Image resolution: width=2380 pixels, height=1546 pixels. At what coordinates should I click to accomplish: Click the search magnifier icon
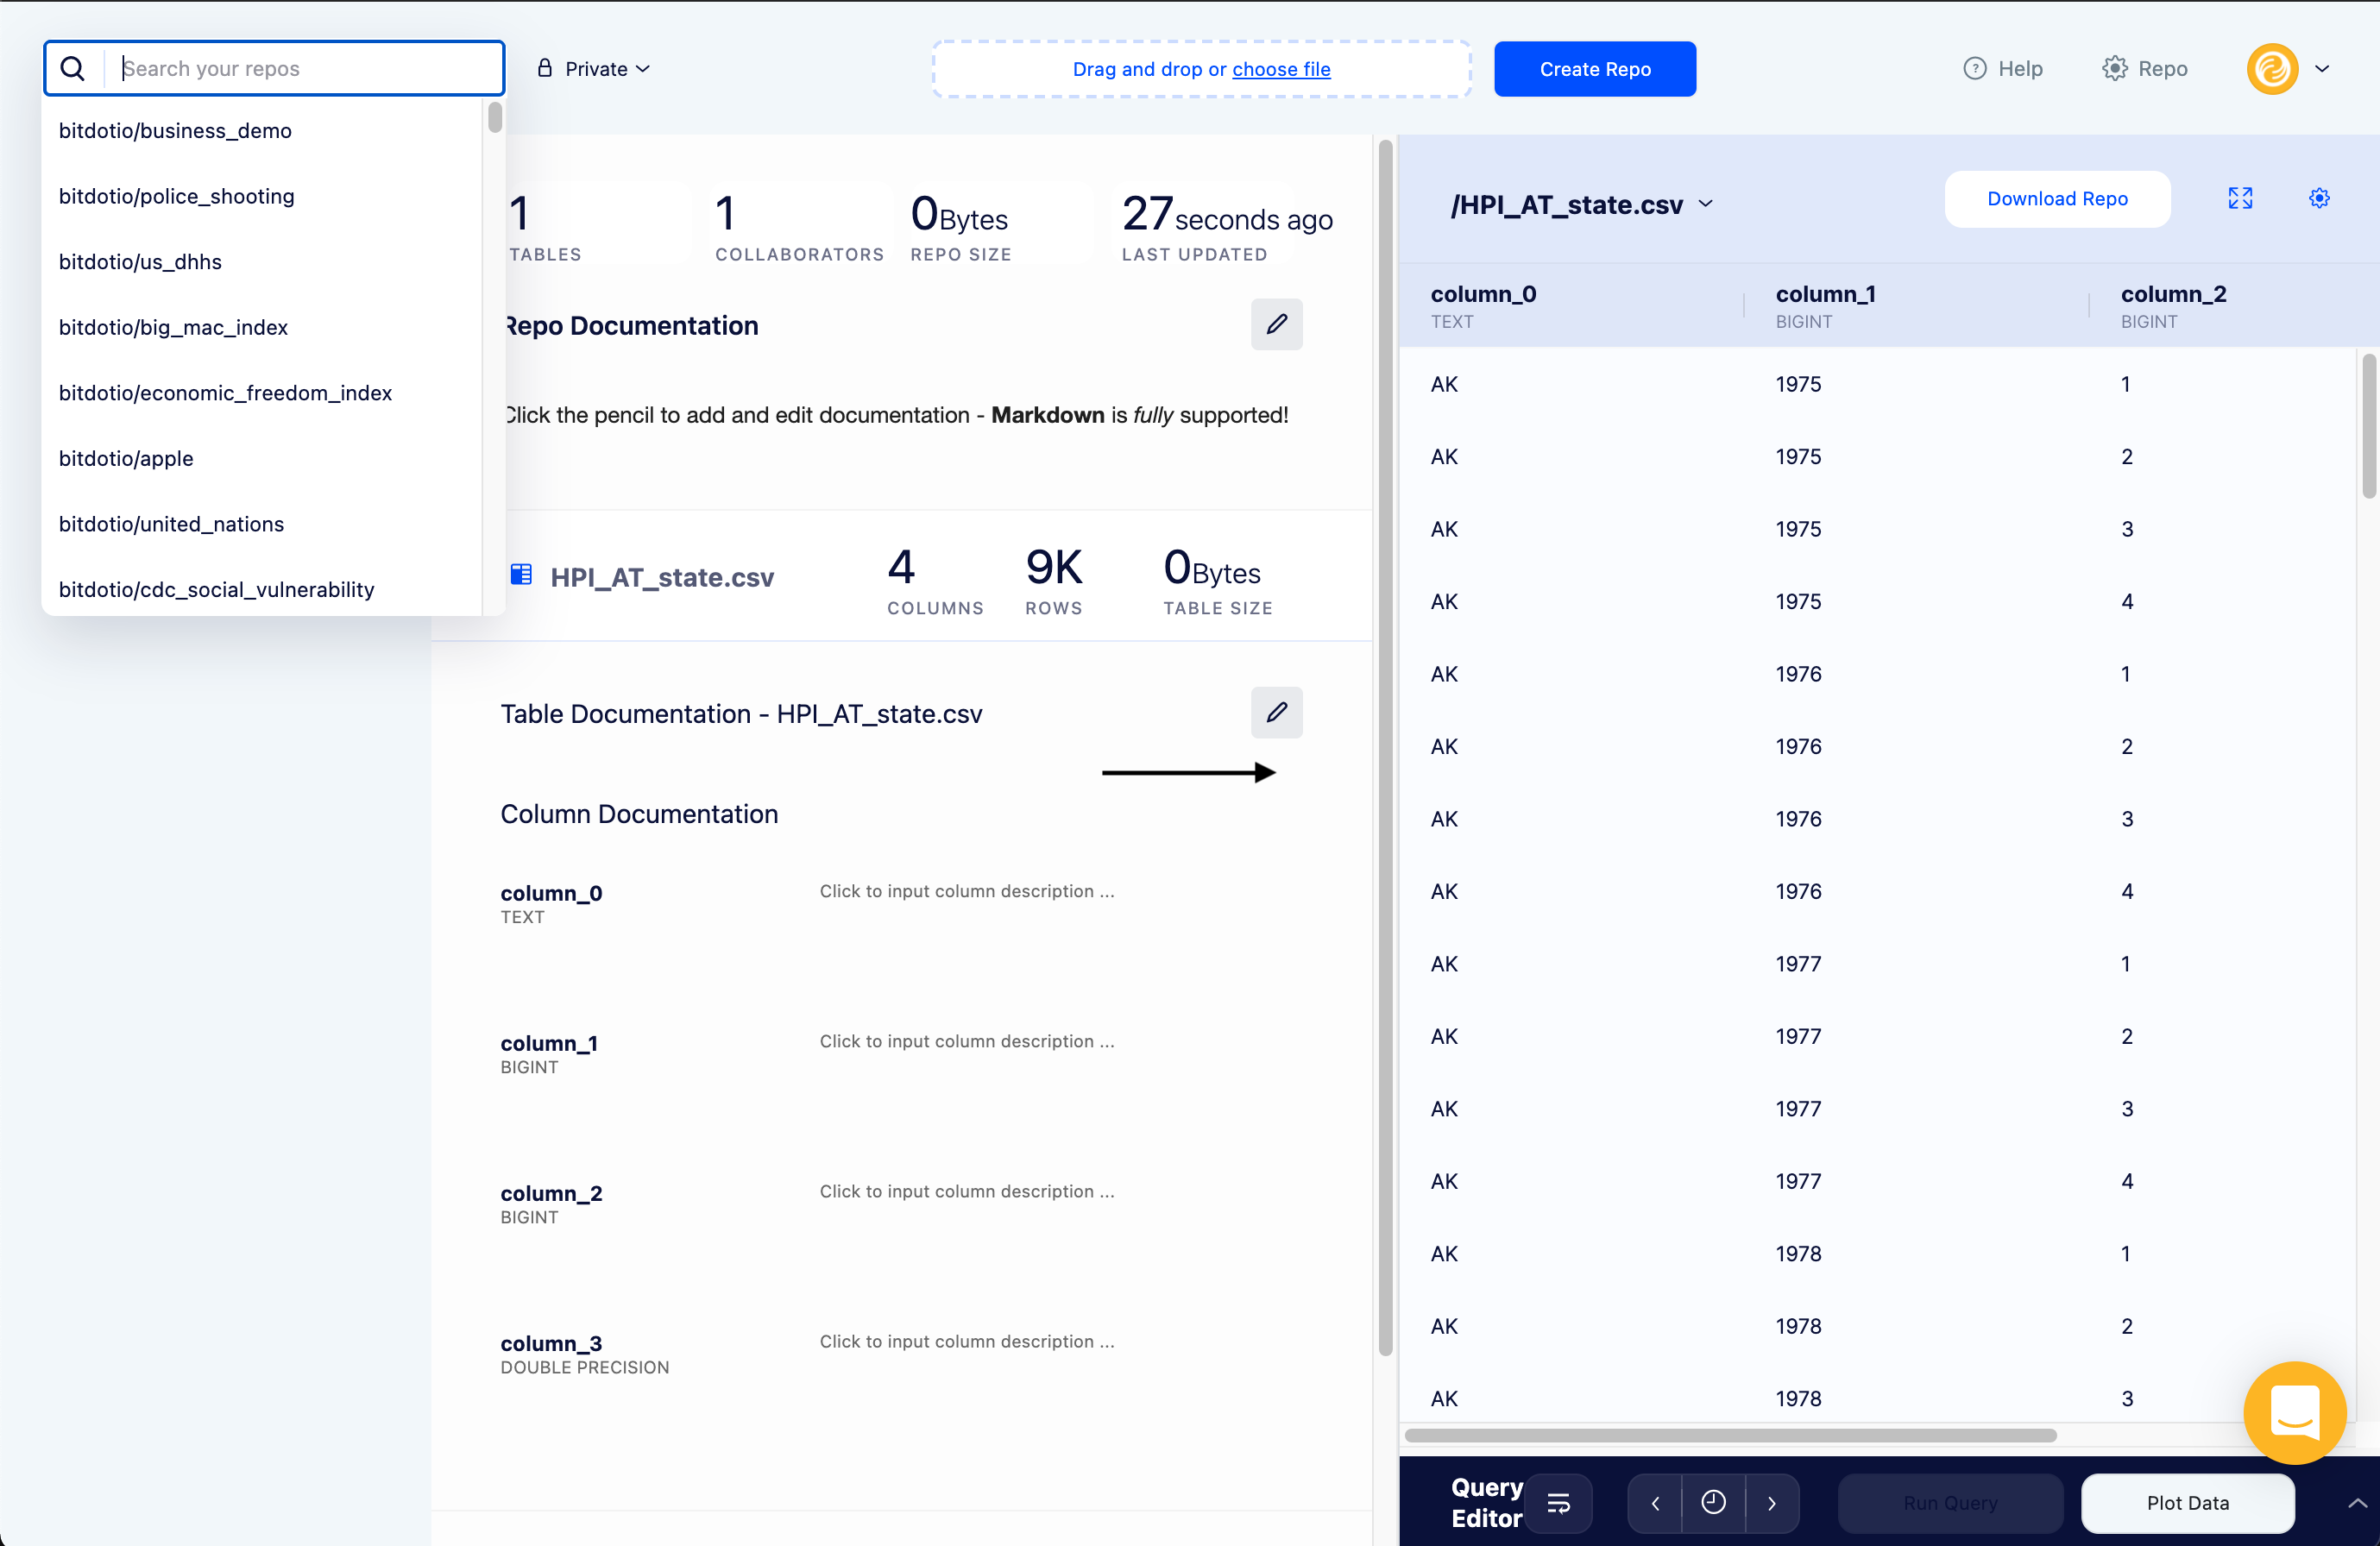point(73,69)
